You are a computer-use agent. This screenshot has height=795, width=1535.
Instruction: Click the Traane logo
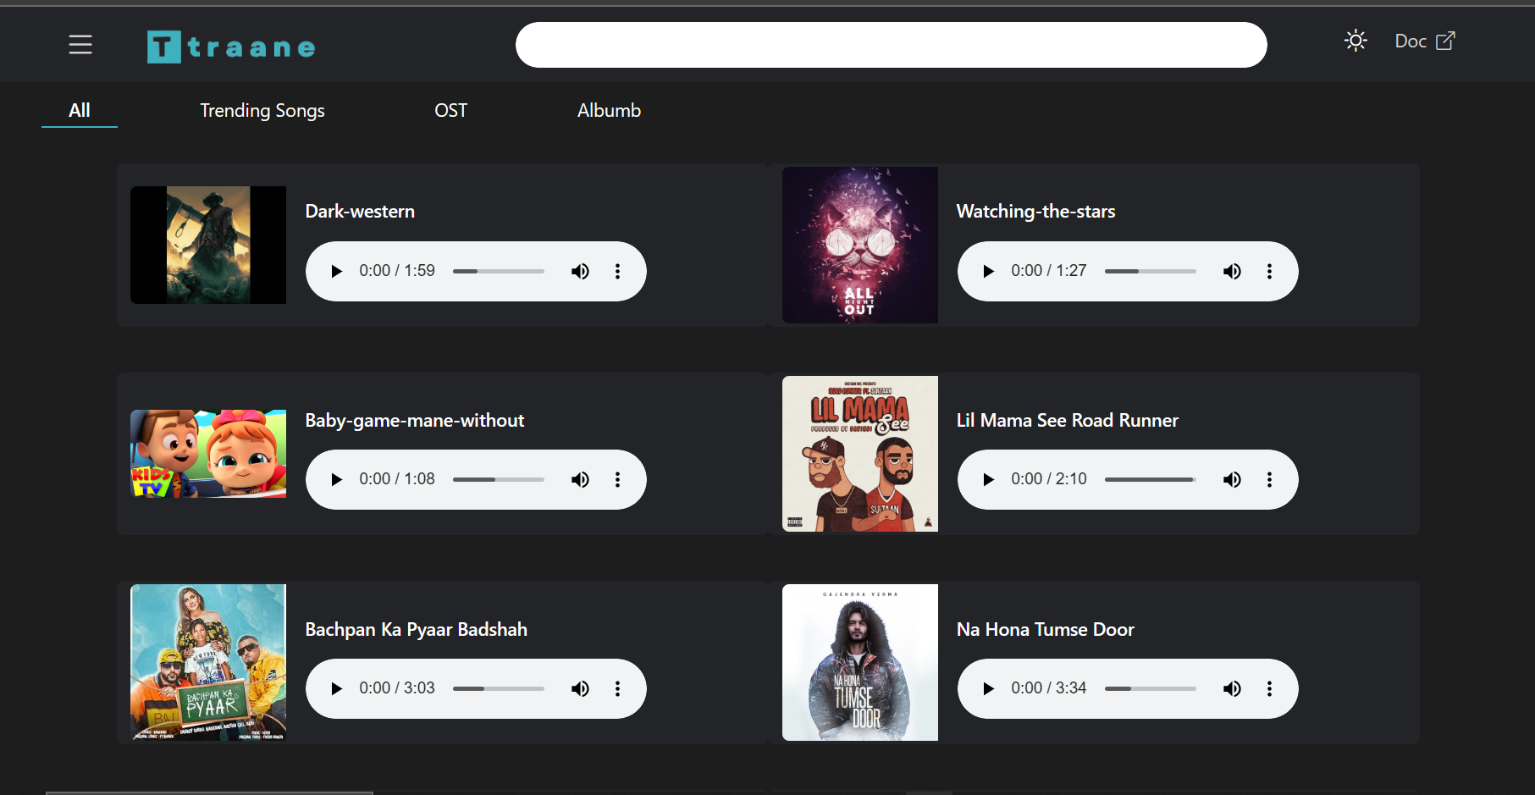point(231,47)
